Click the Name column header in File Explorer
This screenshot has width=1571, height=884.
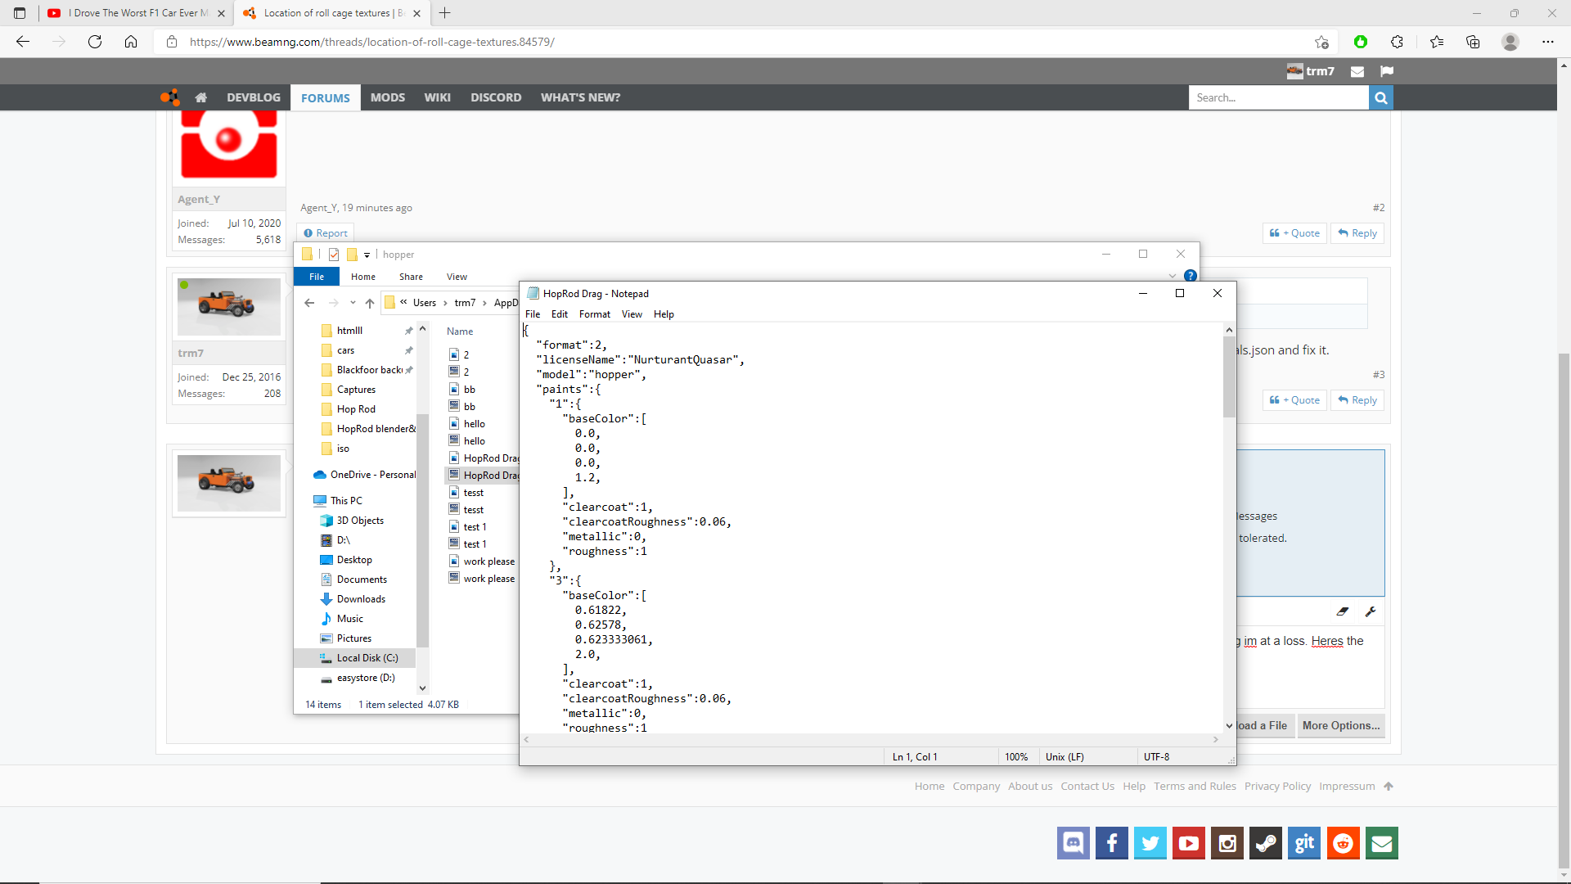coord(460,331)
